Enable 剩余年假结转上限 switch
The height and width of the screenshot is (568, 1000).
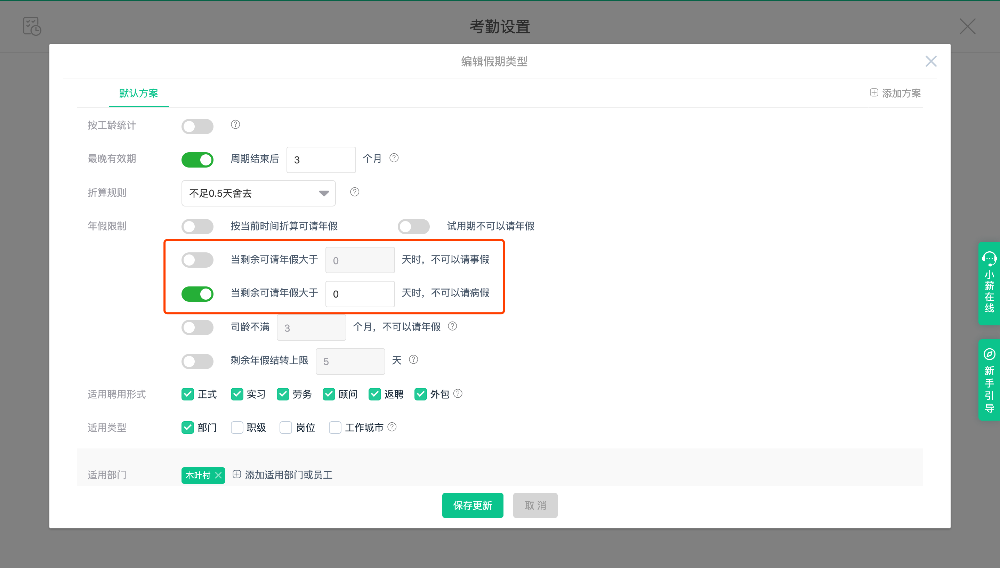[197, 361]
